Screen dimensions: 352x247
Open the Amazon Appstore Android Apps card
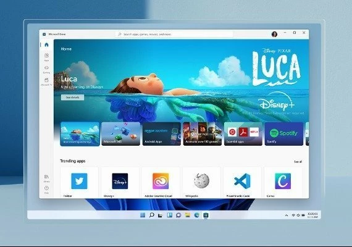tap(162, 134)
